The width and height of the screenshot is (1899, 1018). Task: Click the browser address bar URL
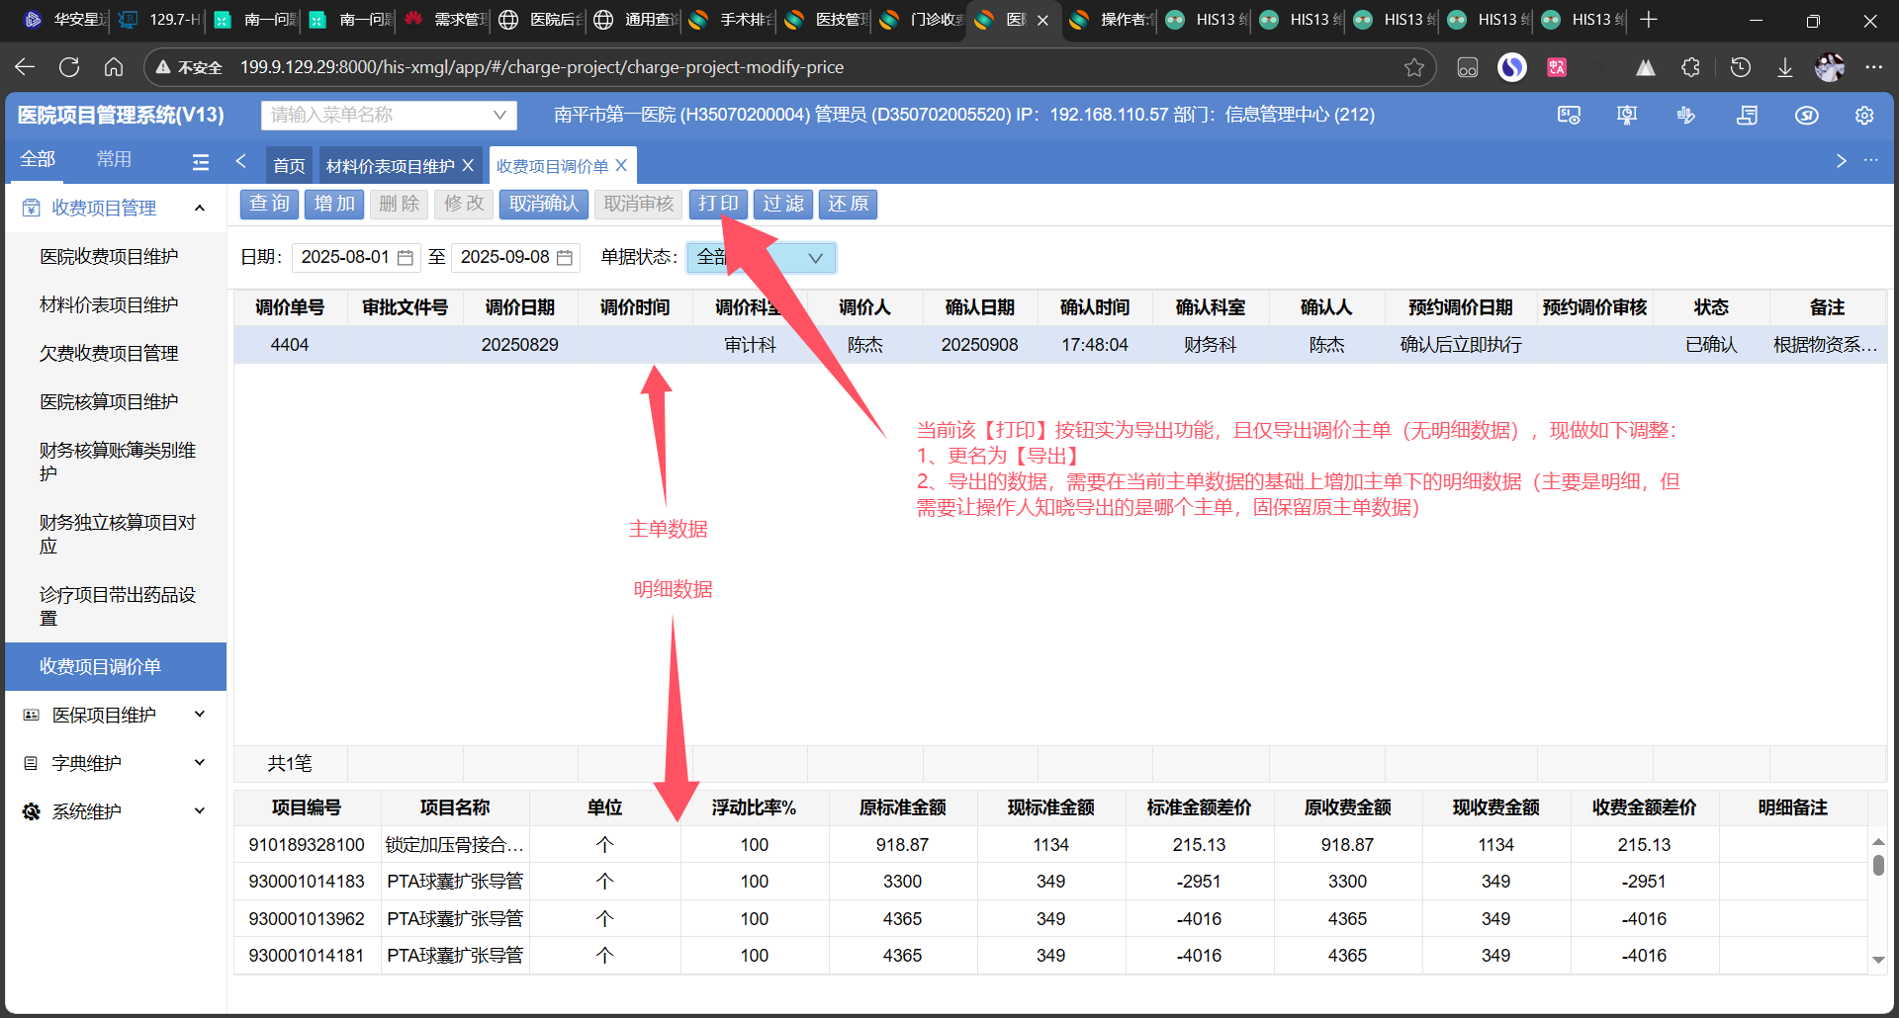click(x=542, y=67)
